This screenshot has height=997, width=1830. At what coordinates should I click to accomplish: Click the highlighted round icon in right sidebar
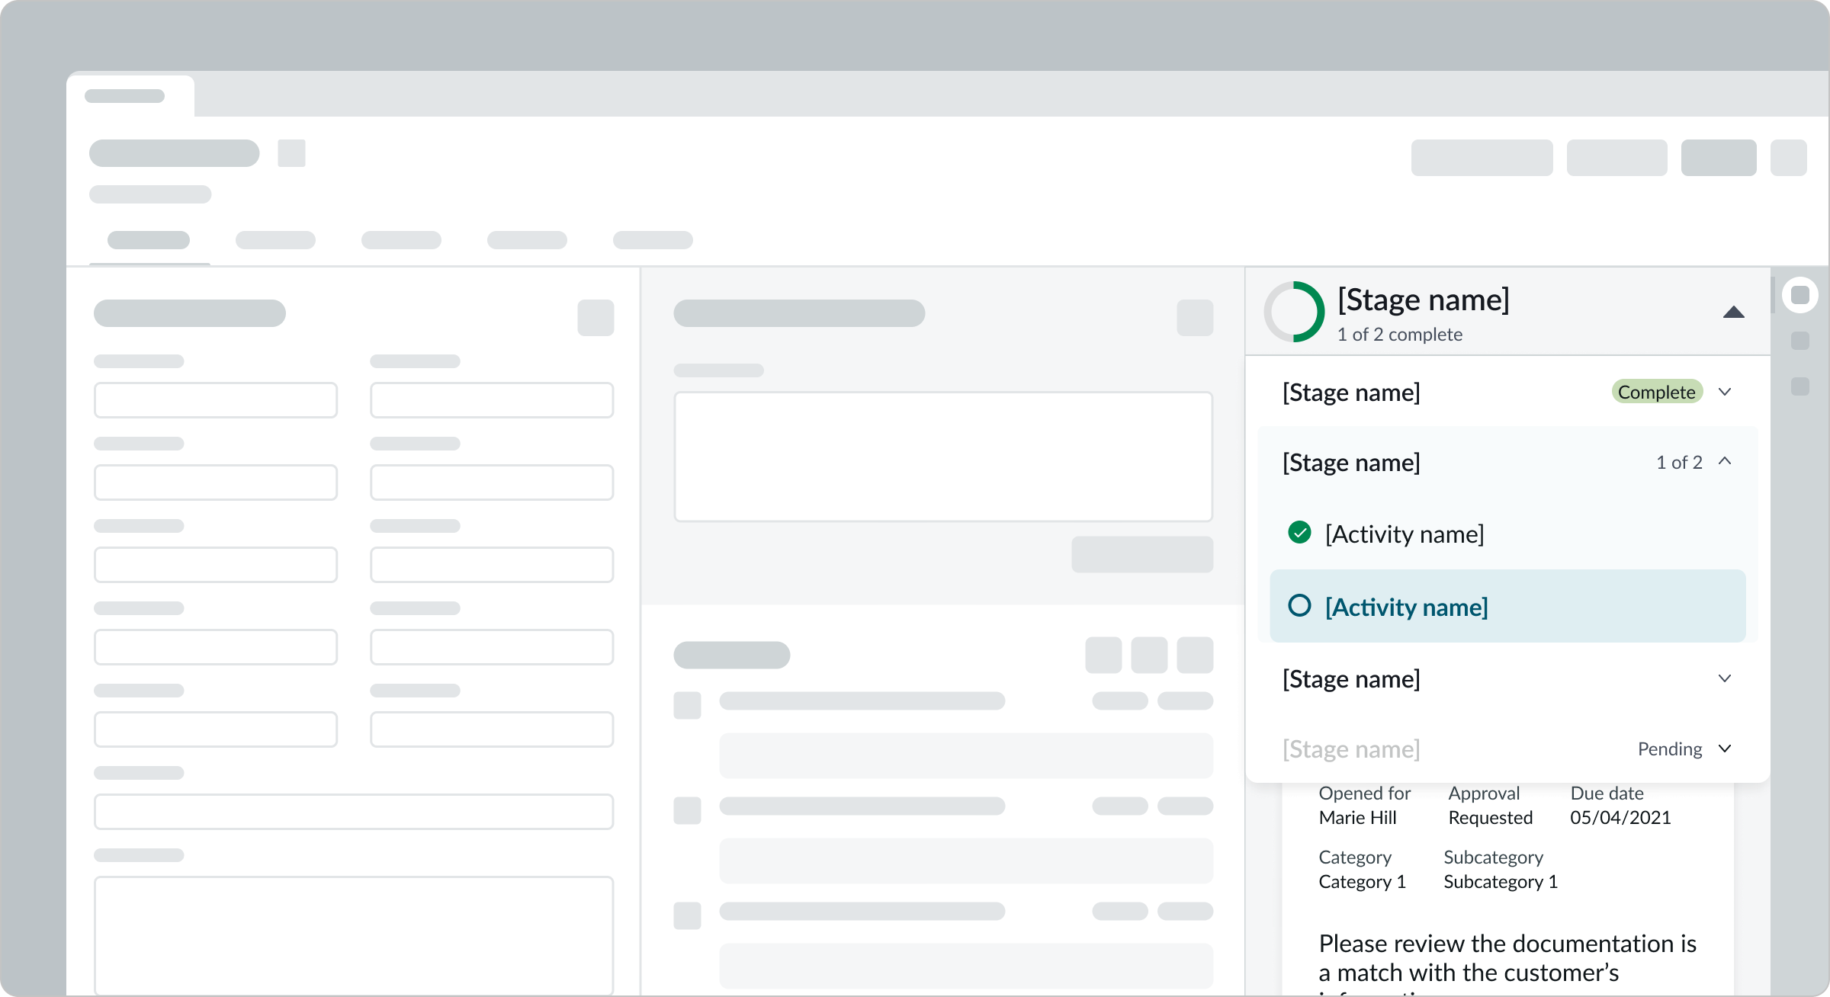click(1799, 295)
